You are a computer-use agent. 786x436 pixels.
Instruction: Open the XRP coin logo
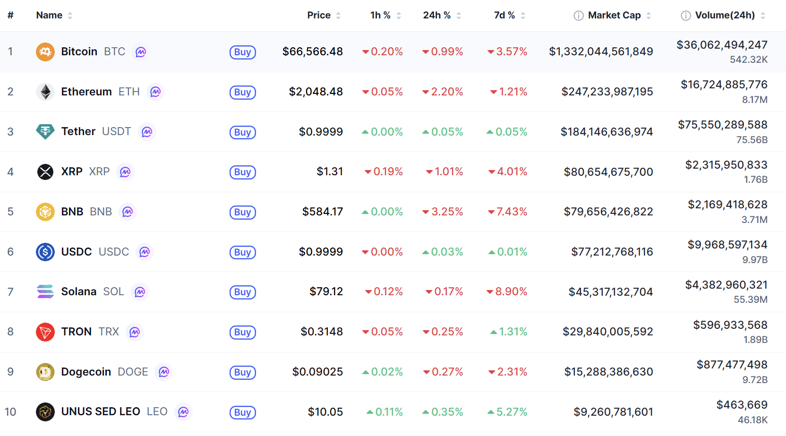tap(45, 172)
